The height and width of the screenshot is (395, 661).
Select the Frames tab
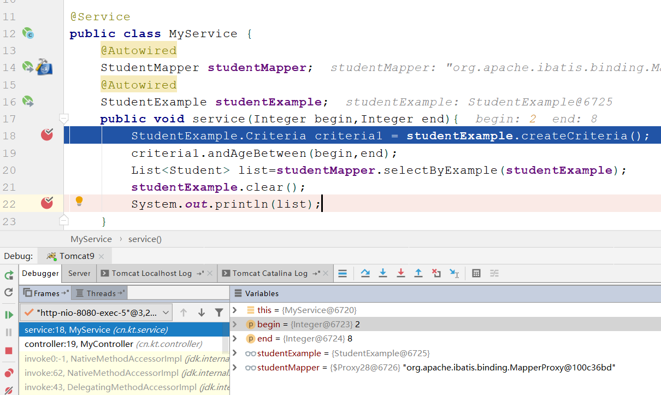pyautogui.click(x=45, y=293)
